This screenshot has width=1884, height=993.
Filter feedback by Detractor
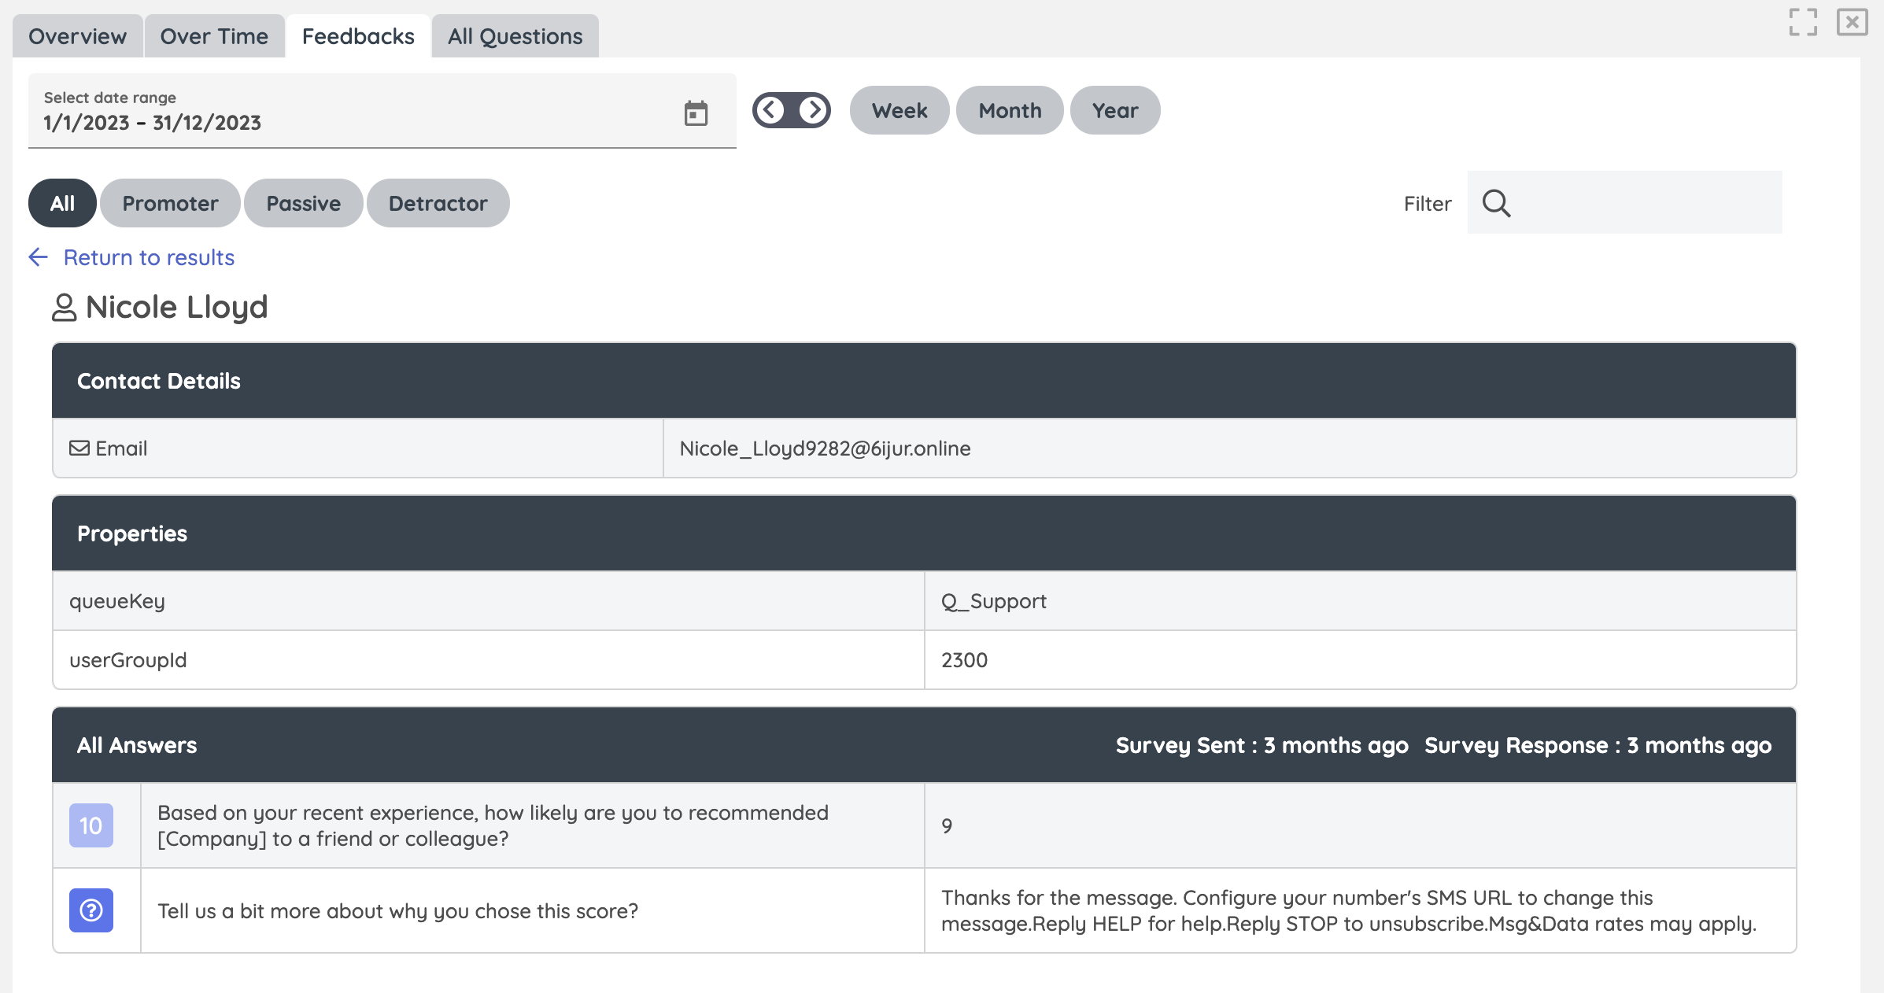pos(438,204)
